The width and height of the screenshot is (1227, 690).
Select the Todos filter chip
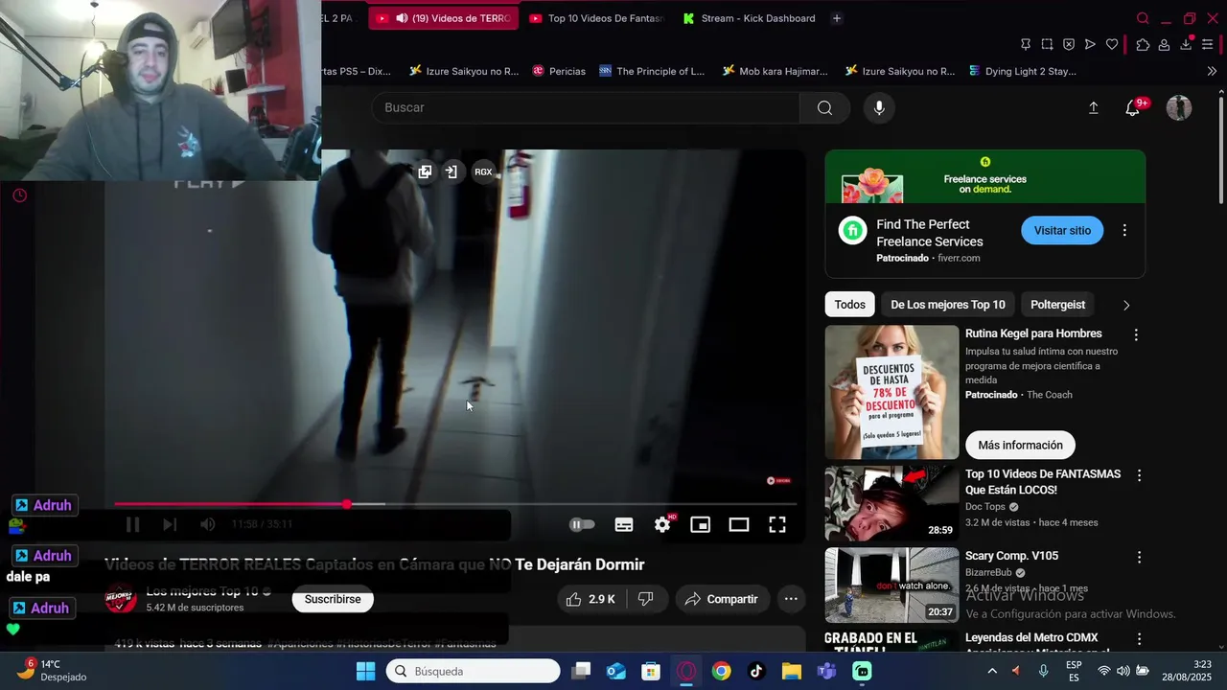pyautogui.click(x=849, y=305)
